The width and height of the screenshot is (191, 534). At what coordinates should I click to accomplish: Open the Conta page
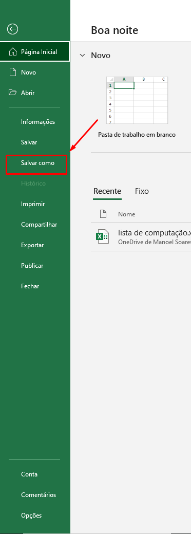click(29, 474)
